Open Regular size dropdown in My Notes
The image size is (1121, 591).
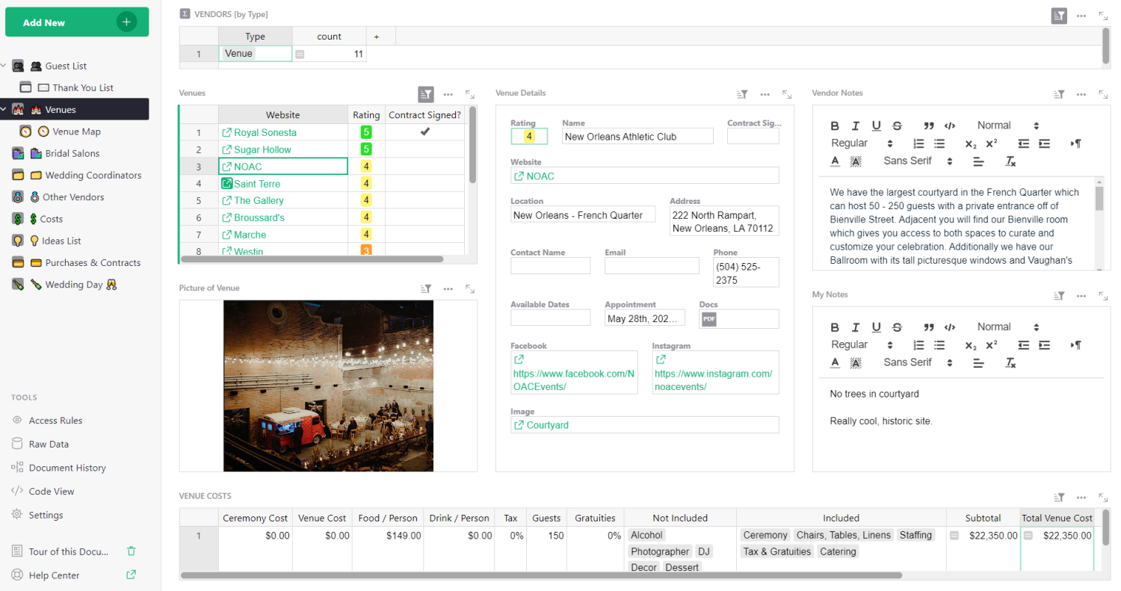(861, 345)
